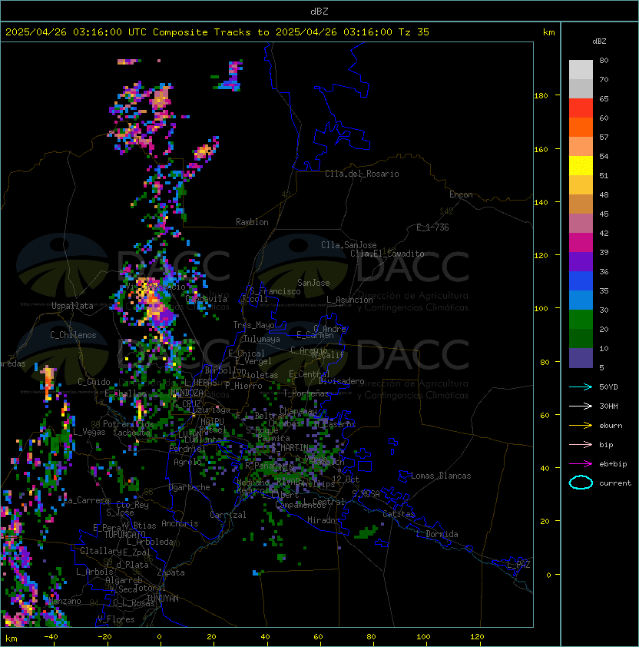This screenshot has height=647, width=639.
Task: Click the 'Ramblon' place label
Action: click(x=252, y=222)
